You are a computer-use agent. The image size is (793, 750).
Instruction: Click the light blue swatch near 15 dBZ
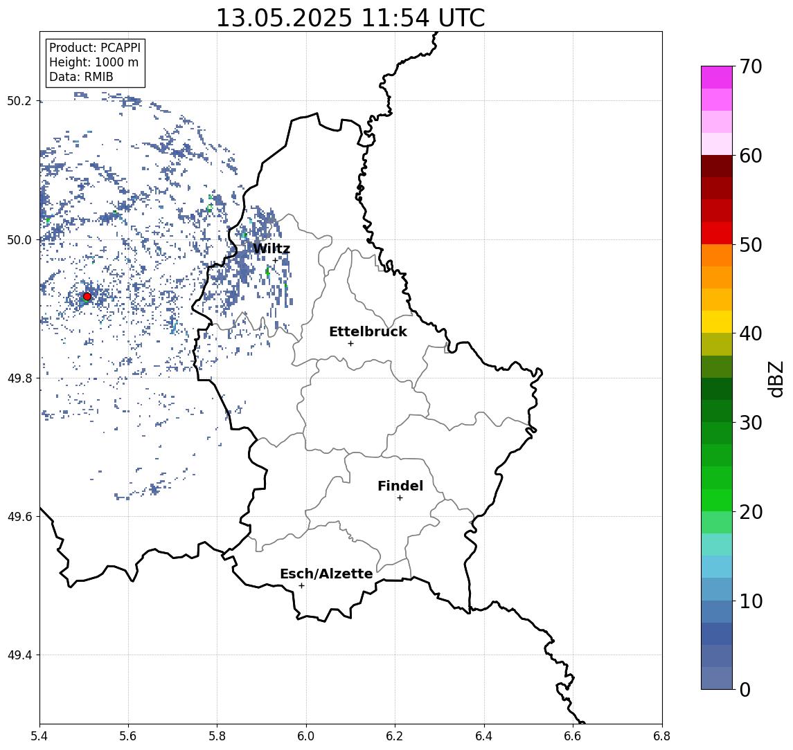717,567
